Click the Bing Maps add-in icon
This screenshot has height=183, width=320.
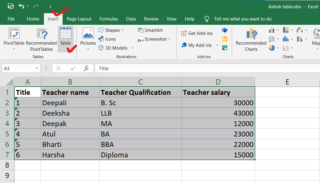click(x=225, y=39)
